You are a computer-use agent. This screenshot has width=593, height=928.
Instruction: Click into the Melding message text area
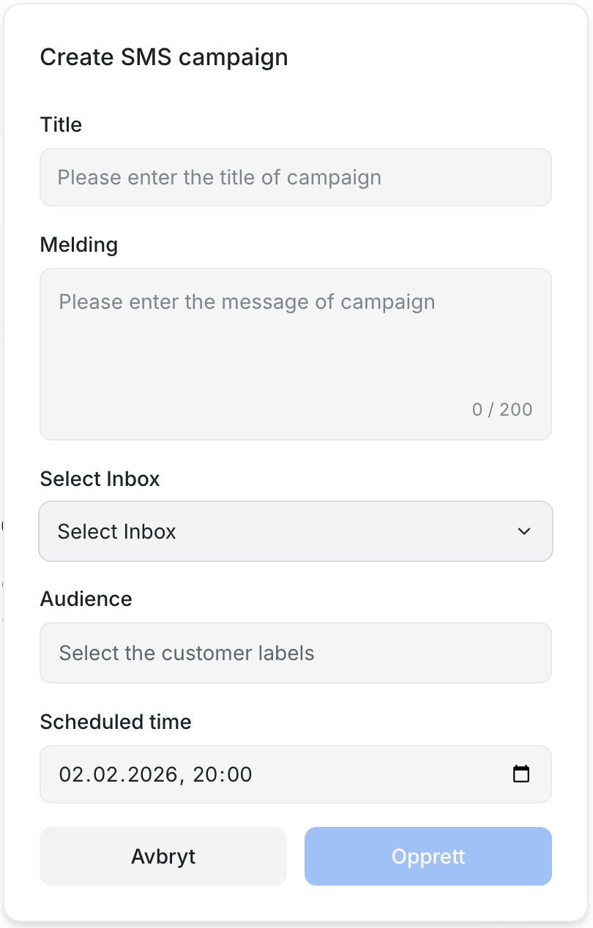click(295, 344)
